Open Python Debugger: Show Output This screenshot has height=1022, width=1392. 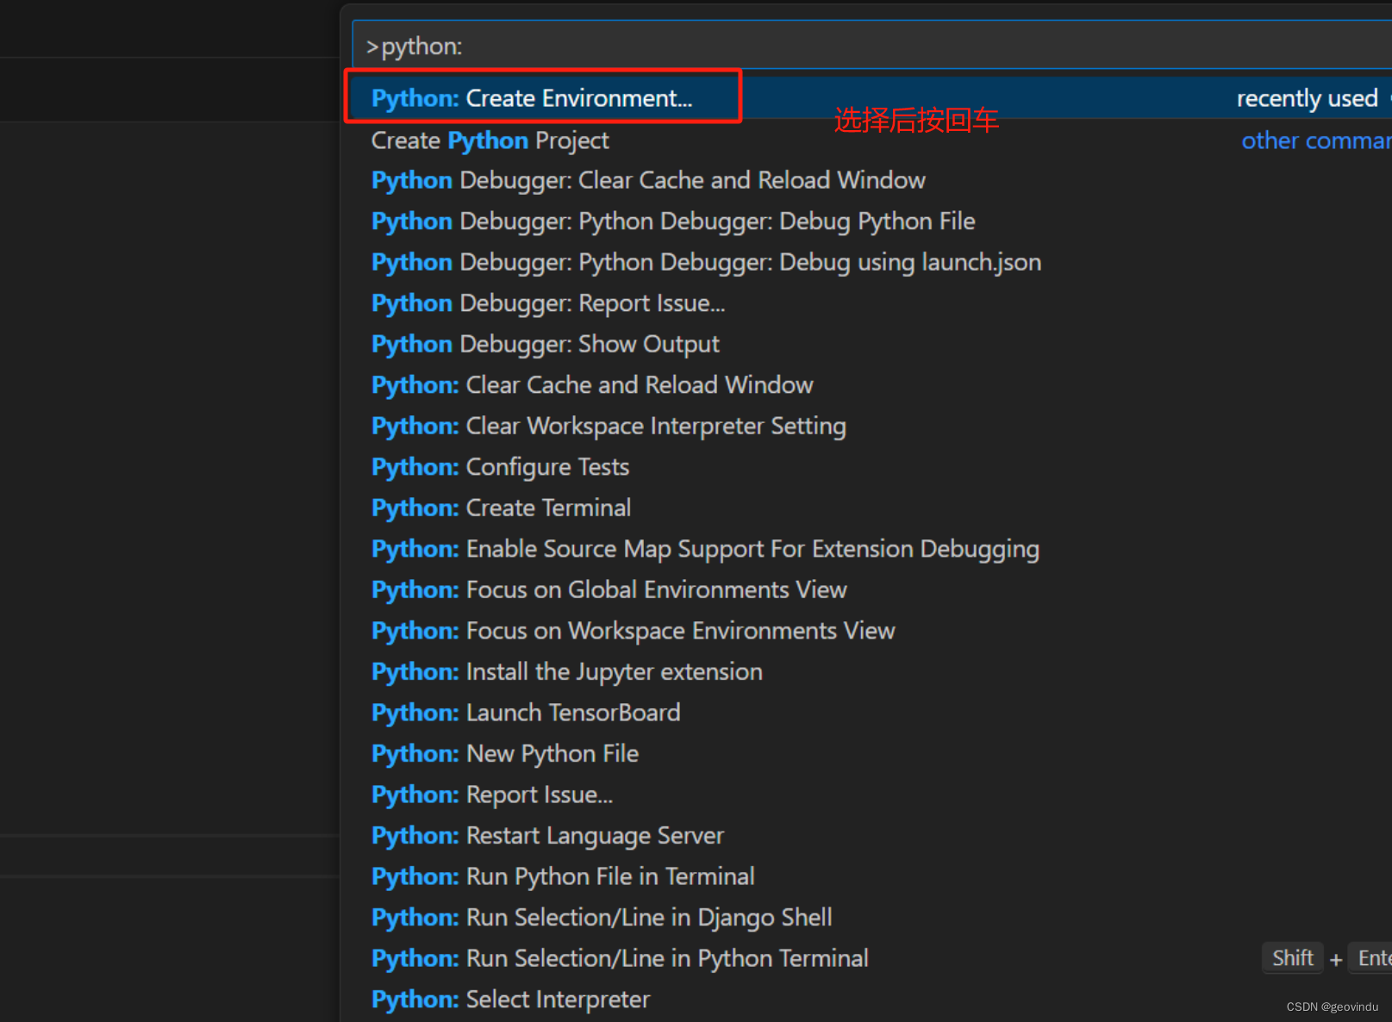544,343
